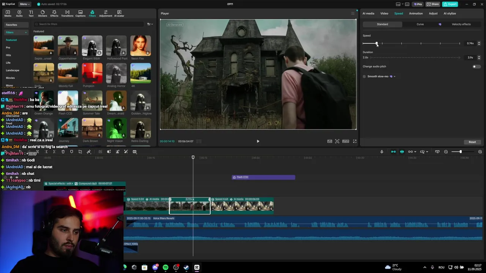Switch to the AI media tab
Image resolution: width=486 pixels, height=273 pixels.
pos(368,14)
